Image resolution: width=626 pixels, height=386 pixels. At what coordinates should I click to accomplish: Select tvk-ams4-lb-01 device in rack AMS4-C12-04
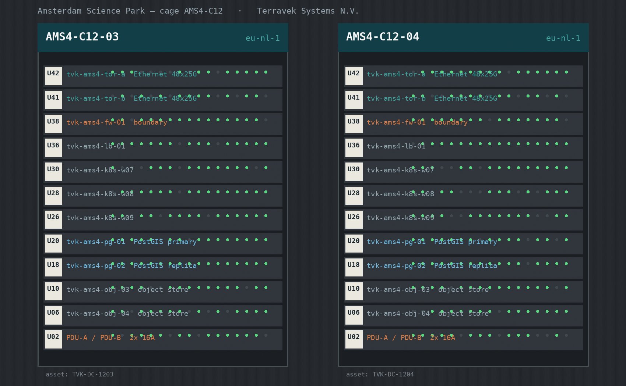[396, 146]
